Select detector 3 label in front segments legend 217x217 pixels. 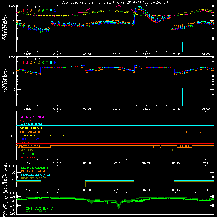(x=31, y=11)
